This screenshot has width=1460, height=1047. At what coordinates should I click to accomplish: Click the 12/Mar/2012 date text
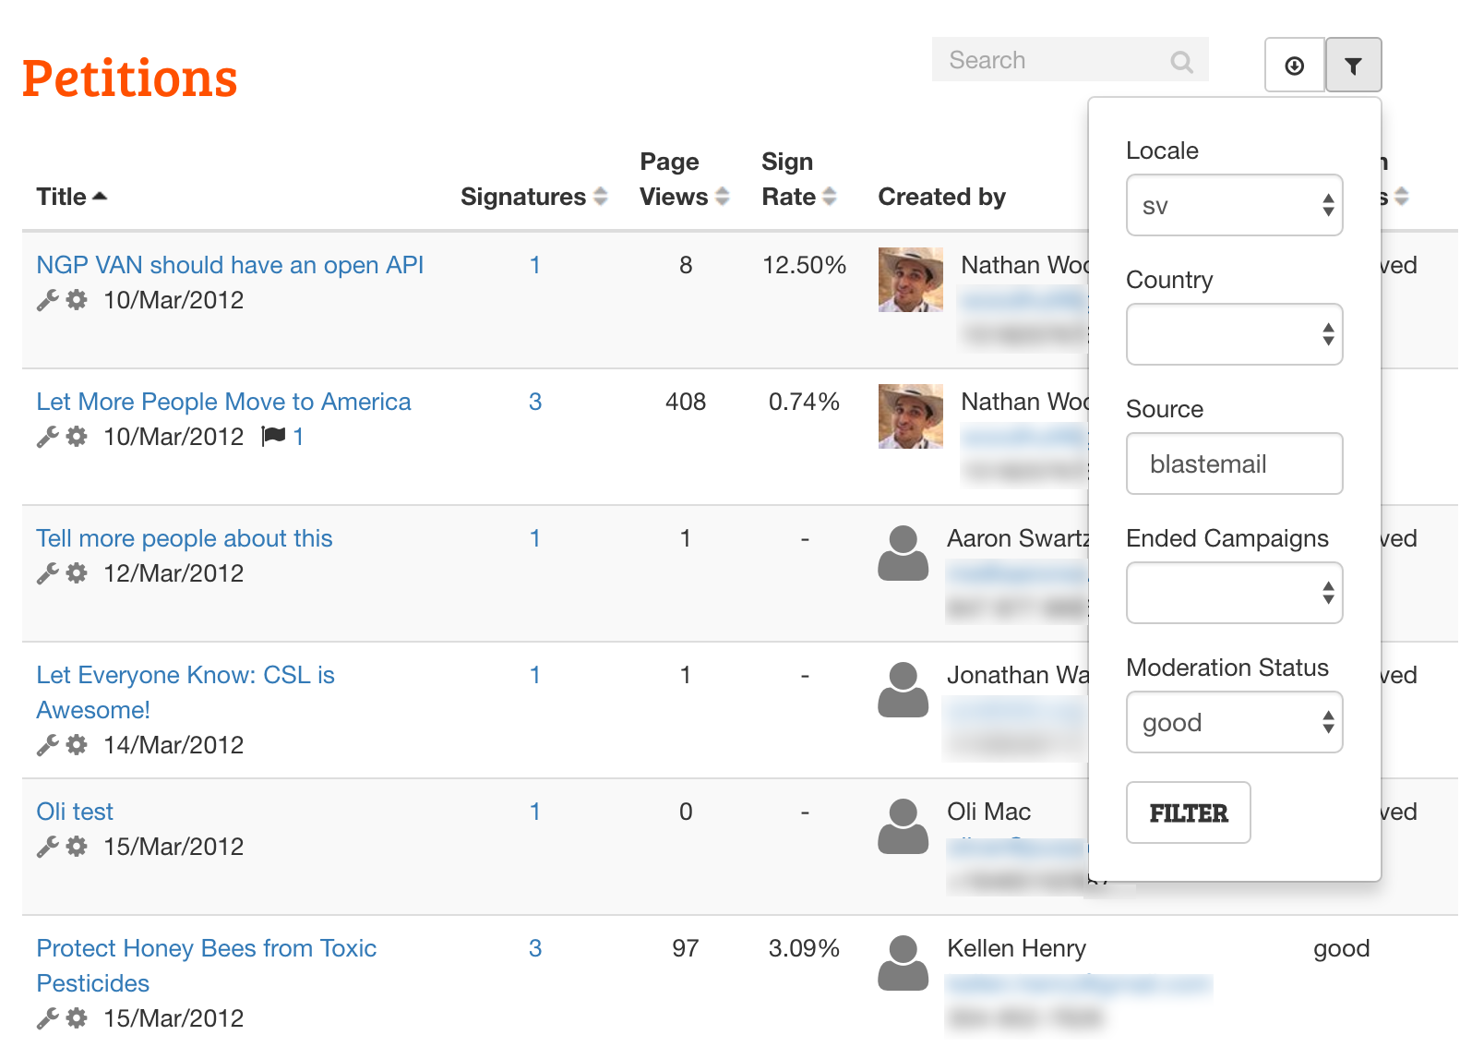174,573
